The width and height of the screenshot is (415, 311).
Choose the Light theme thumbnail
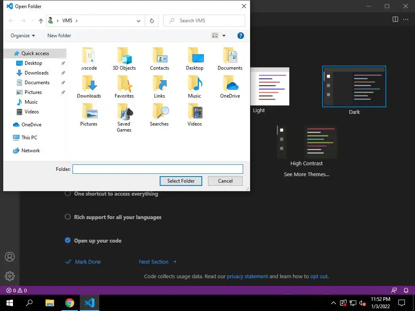270,86
